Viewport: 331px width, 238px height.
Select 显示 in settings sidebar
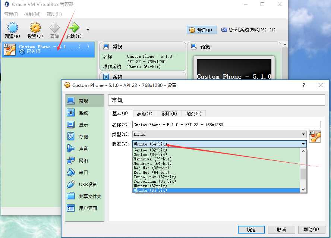[85, 125]
